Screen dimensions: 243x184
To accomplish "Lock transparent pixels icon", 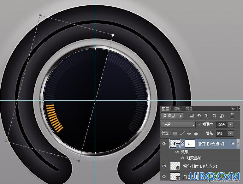I will click(x=175, y=134).
